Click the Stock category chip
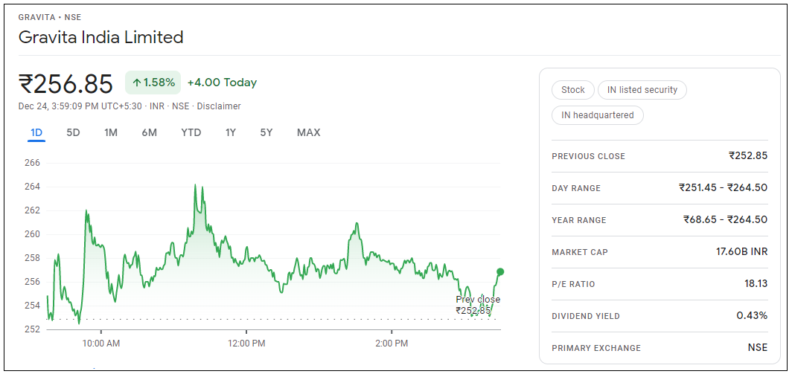The image size is (792, 374). coord(573,90)
